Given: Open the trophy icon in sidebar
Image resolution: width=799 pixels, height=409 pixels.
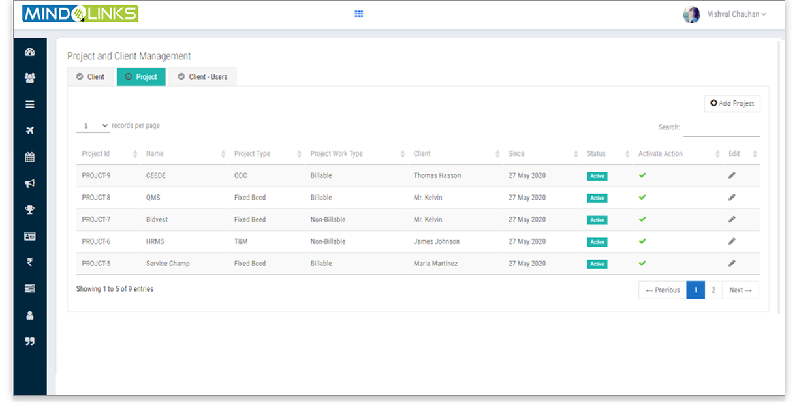Looking at the screenshot, I should click(29, 210).
